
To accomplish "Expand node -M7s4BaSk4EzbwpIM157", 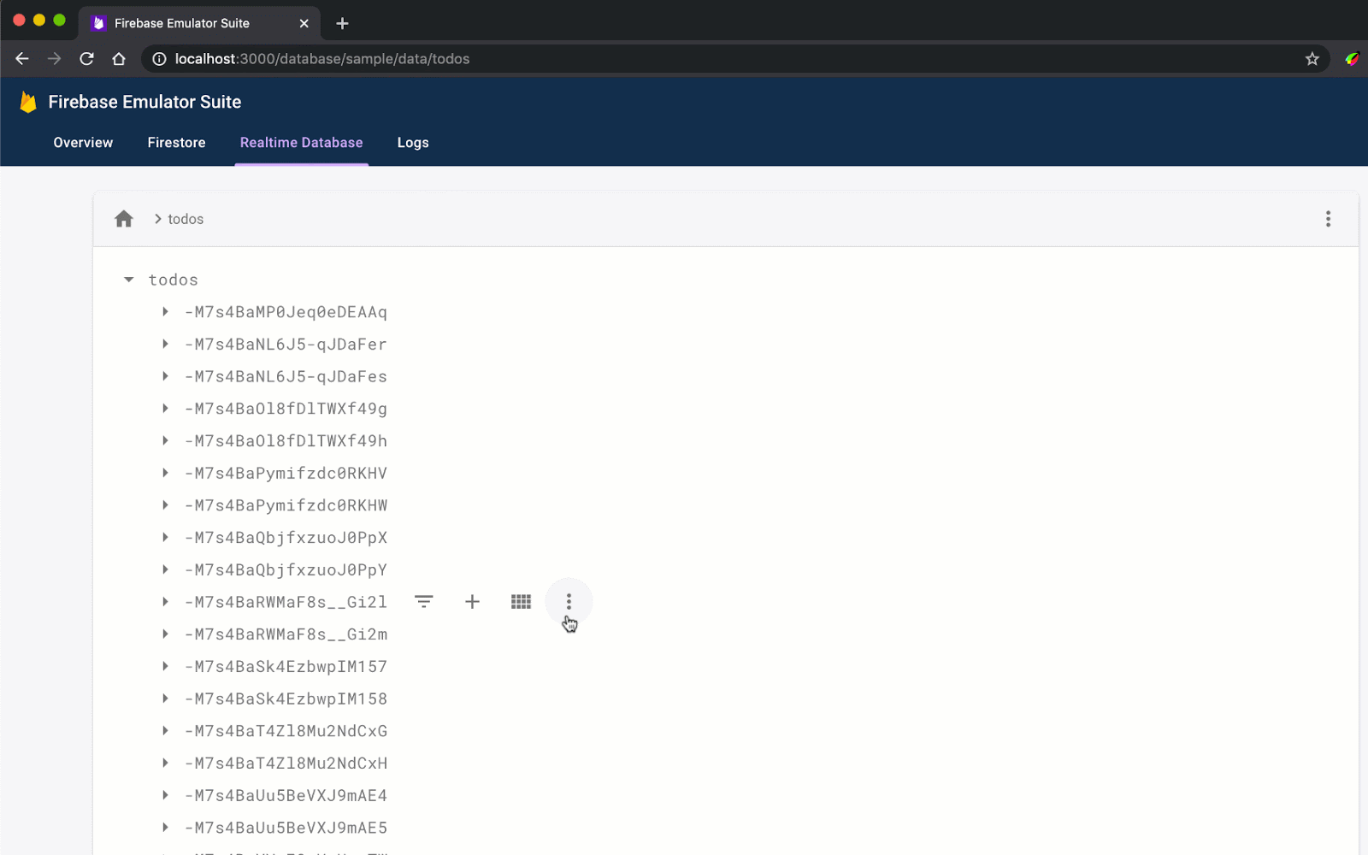I will click(x=165, y=666).
